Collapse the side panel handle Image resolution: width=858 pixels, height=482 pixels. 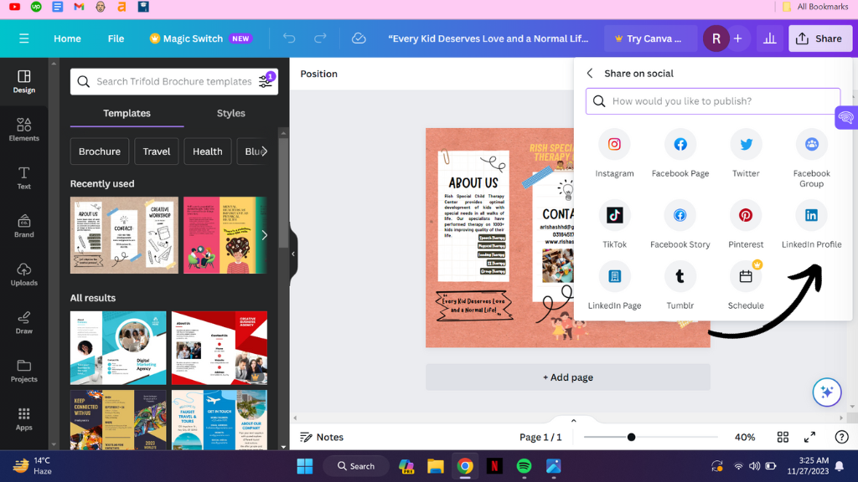pyautogui.click(x=293, y=254)
